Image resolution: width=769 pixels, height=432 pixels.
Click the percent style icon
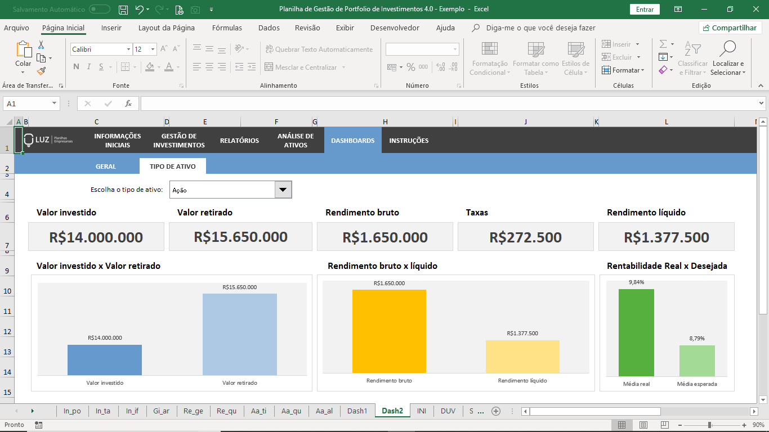411,67
